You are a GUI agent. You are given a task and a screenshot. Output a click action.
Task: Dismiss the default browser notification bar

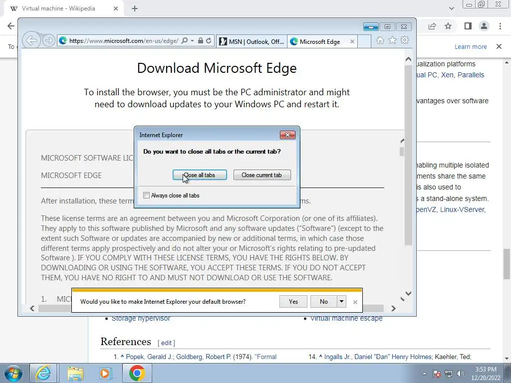tap(355, 302)
